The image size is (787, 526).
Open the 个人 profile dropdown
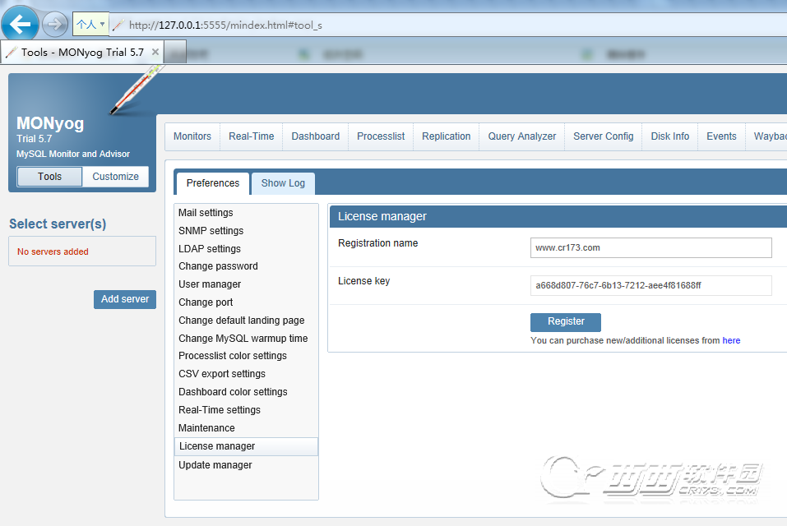(90, 24)
